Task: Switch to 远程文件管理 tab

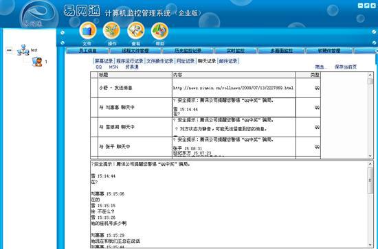Action: point(135,51)
